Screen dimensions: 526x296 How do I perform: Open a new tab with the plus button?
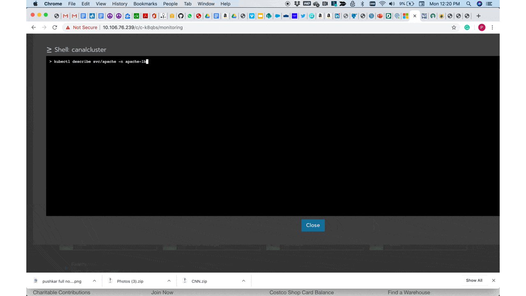(x=478, y=16)
